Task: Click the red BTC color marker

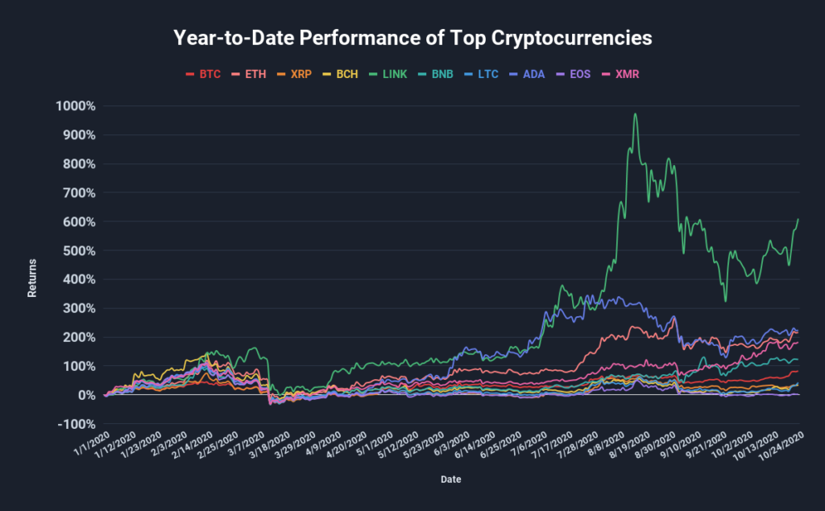Action: [190, 74]
